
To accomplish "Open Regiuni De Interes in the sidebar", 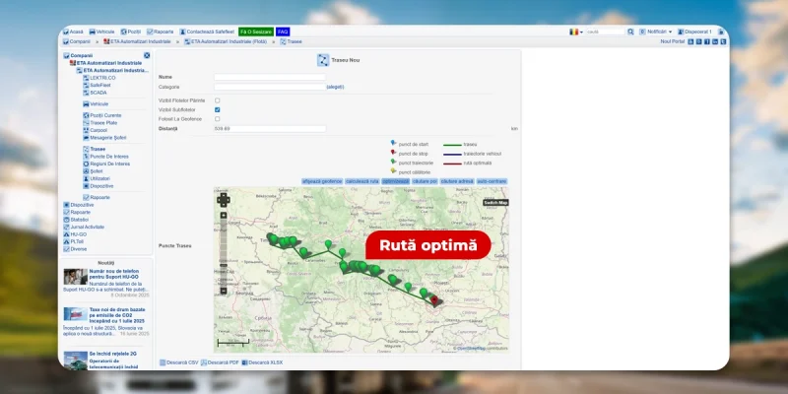I will point(106,164).
